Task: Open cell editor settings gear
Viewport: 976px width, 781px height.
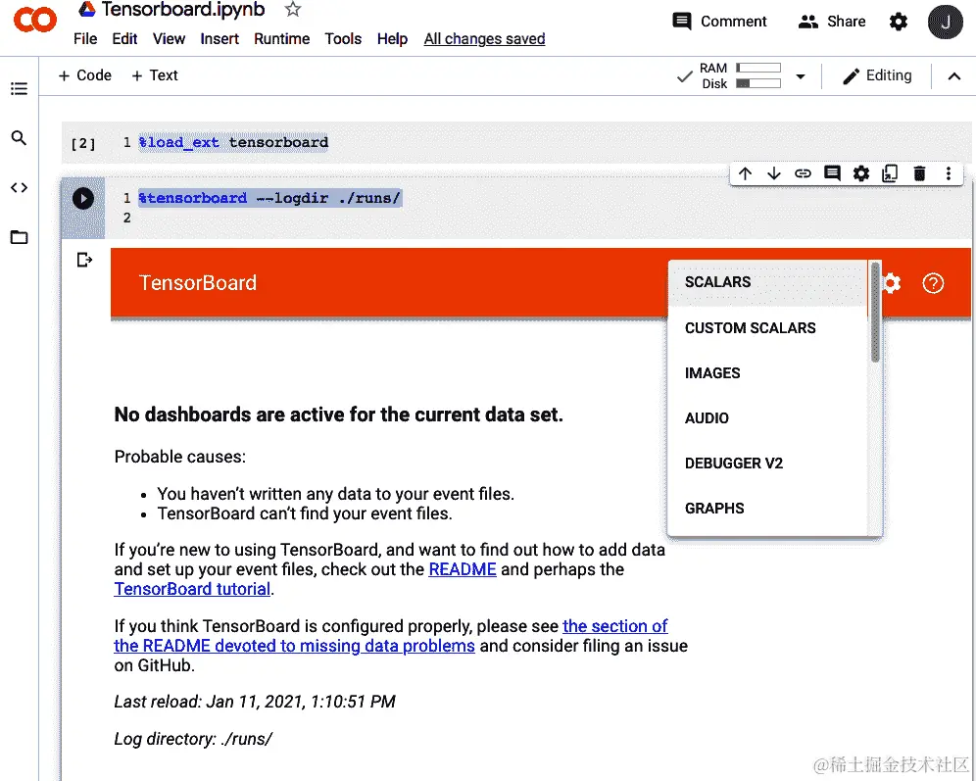Action: 860,173
